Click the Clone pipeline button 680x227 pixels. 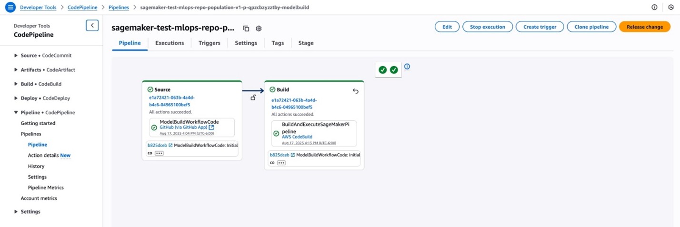[x=591, y=27]
